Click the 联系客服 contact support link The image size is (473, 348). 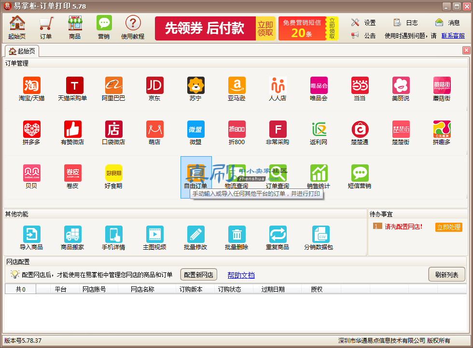pyautogui.click(x=453, y=36)
